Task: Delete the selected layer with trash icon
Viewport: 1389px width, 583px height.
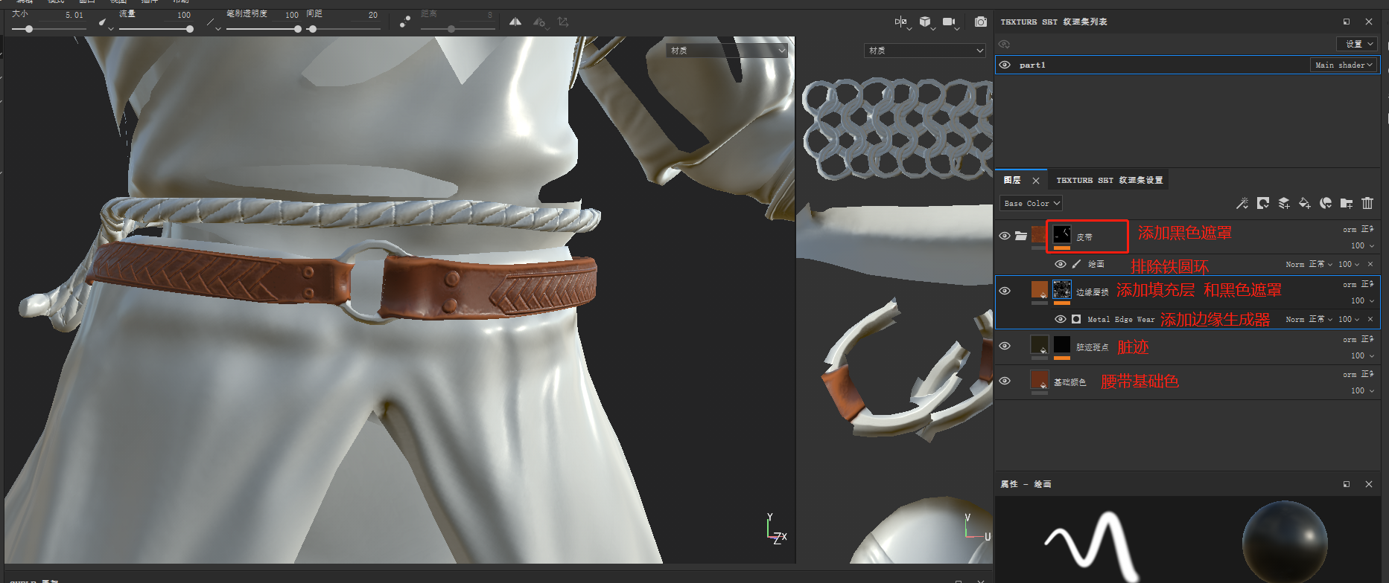Action: click(1367, 203)
